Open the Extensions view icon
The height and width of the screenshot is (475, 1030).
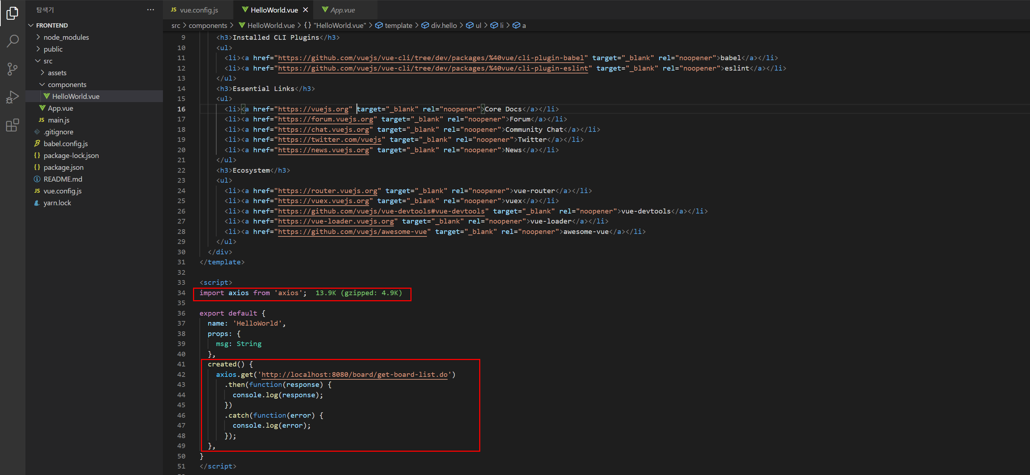(x=13, y=125)
